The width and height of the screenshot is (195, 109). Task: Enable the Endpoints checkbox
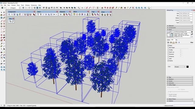[x=168, y=57]
